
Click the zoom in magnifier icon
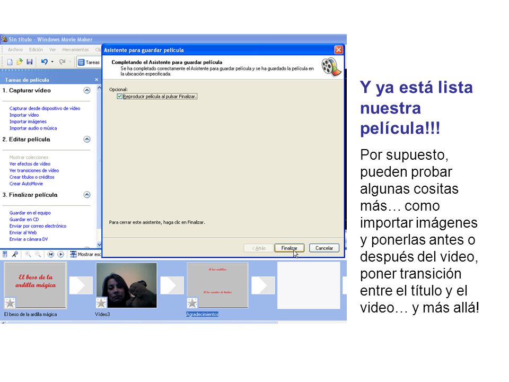pos(28,254)
